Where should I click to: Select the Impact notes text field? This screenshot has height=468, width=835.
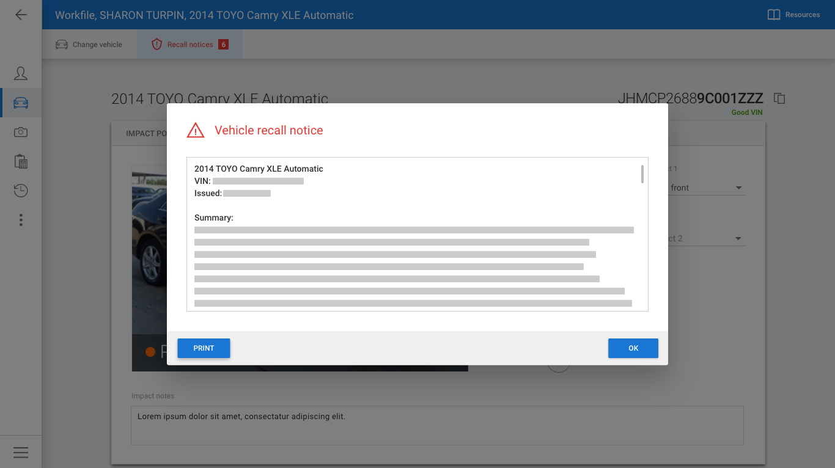[x=436, y=425]
